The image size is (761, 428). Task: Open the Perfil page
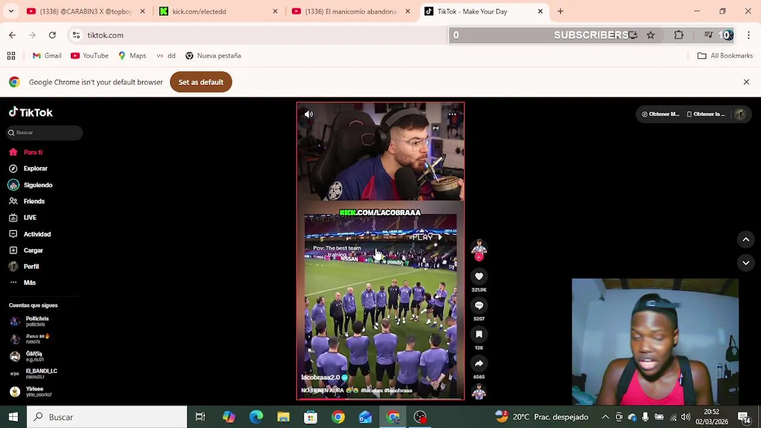coord(24,266)
